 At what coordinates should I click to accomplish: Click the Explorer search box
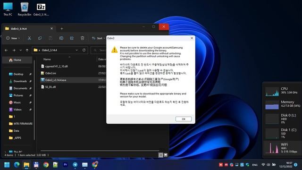pos(99,50)
